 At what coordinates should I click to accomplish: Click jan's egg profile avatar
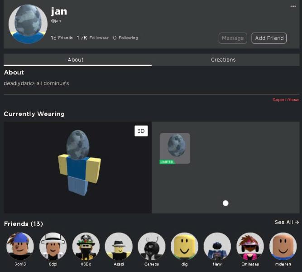pos(28,24)
